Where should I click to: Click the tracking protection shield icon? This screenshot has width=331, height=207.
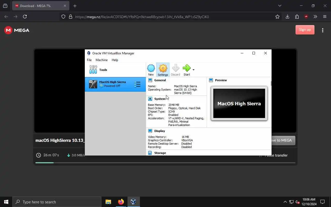(63, 17)
